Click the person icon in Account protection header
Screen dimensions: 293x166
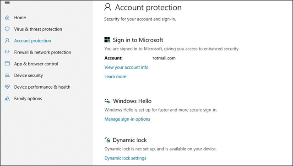point(108,7)
